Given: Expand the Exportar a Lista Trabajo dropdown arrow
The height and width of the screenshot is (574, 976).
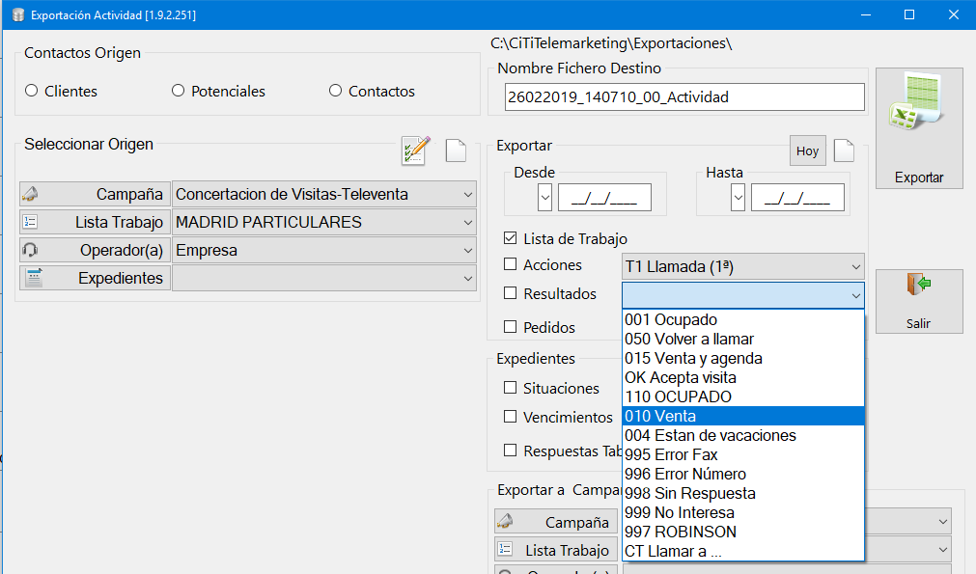Looking at the screenshot, I should pyautogui.click(x=943, y=550).
